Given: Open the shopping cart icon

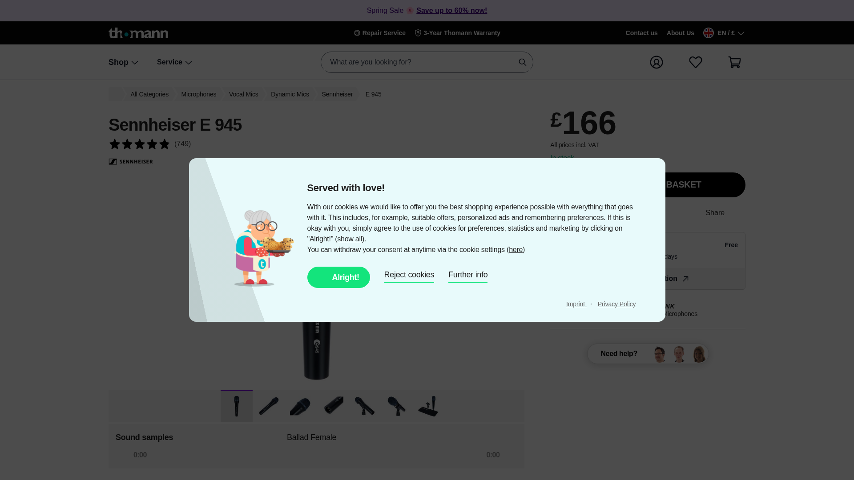Looking at the screenshot, I should [x=734, y=62].
